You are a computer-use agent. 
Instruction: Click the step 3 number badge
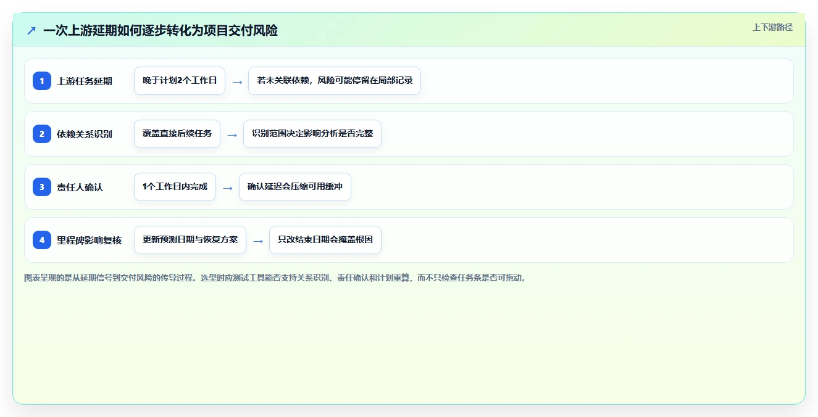click(42, 187)
